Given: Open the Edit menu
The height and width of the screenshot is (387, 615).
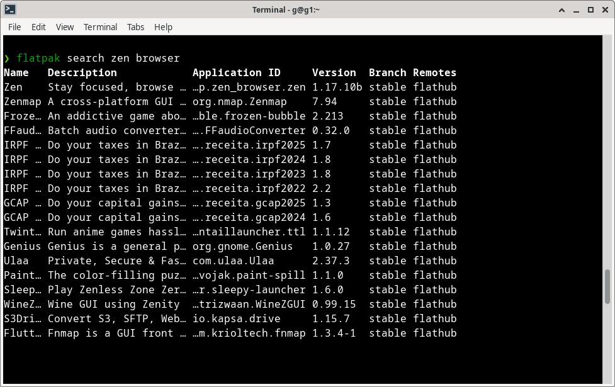Looking at the screenshot, I should pyautogui.click(x=38, y=27).
